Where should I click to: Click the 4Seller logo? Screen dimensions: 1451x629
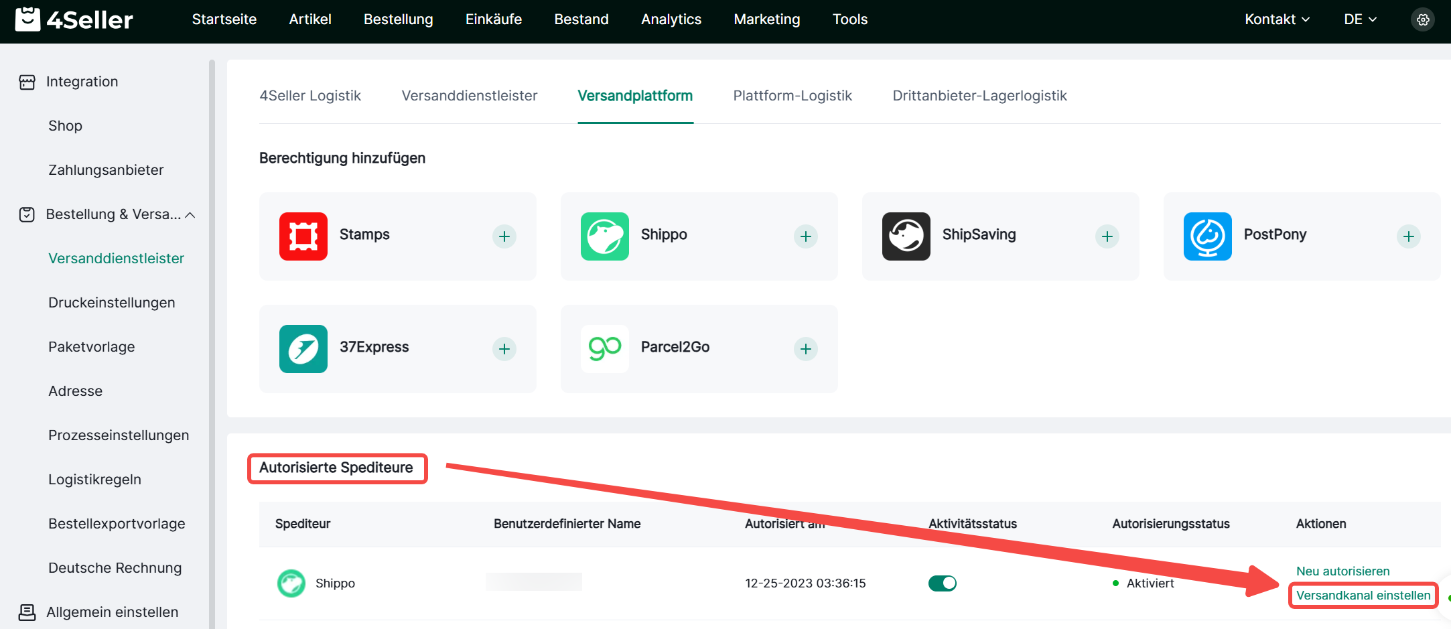click(74, 19)
